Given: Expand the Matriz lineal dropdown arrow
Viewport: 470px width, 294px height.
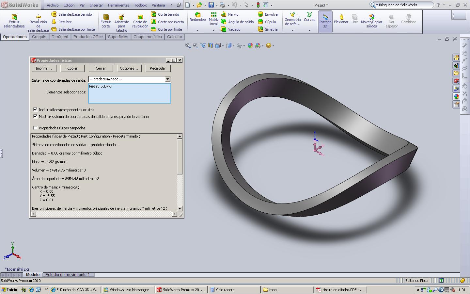Looking at the screenshot, I should point(213,30).
